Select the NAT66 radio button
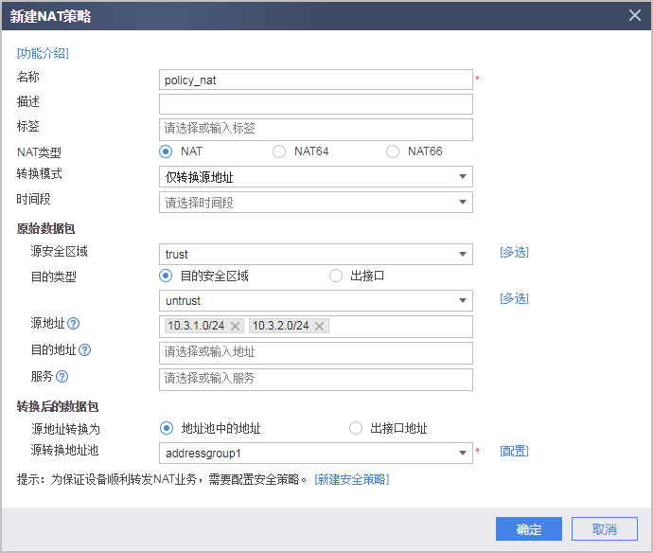Image resolution: width=653 pixels, height=553 pixels. click(393, 152)
